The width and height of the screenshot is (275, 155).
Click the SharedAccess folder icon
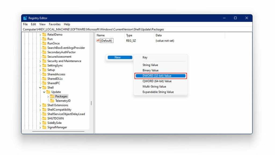(x=44, y=74)
